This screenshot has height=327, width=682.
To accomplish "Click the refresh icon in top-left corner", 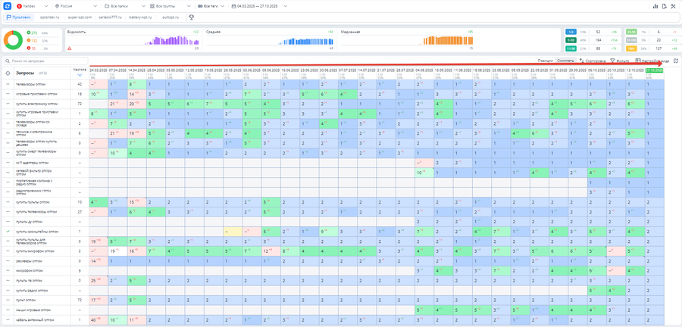I will [x=7, y=5].
